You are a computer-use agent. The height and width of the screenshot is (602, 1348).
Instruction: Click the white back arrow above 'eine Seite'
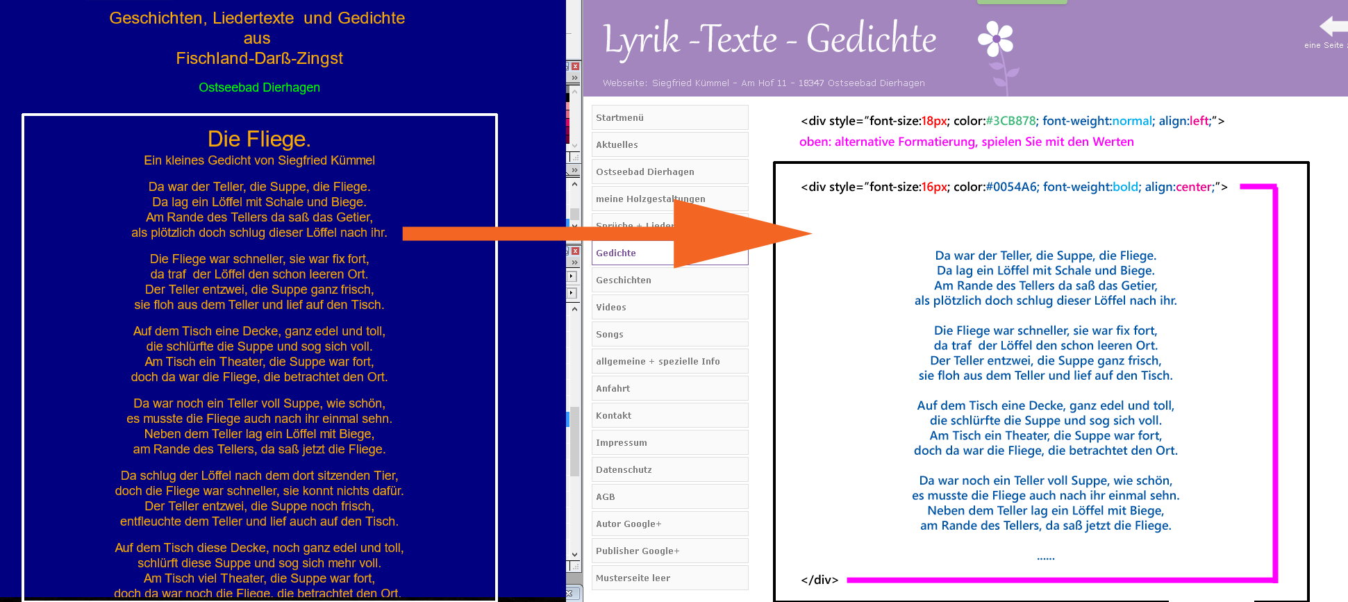point(1333,26)
